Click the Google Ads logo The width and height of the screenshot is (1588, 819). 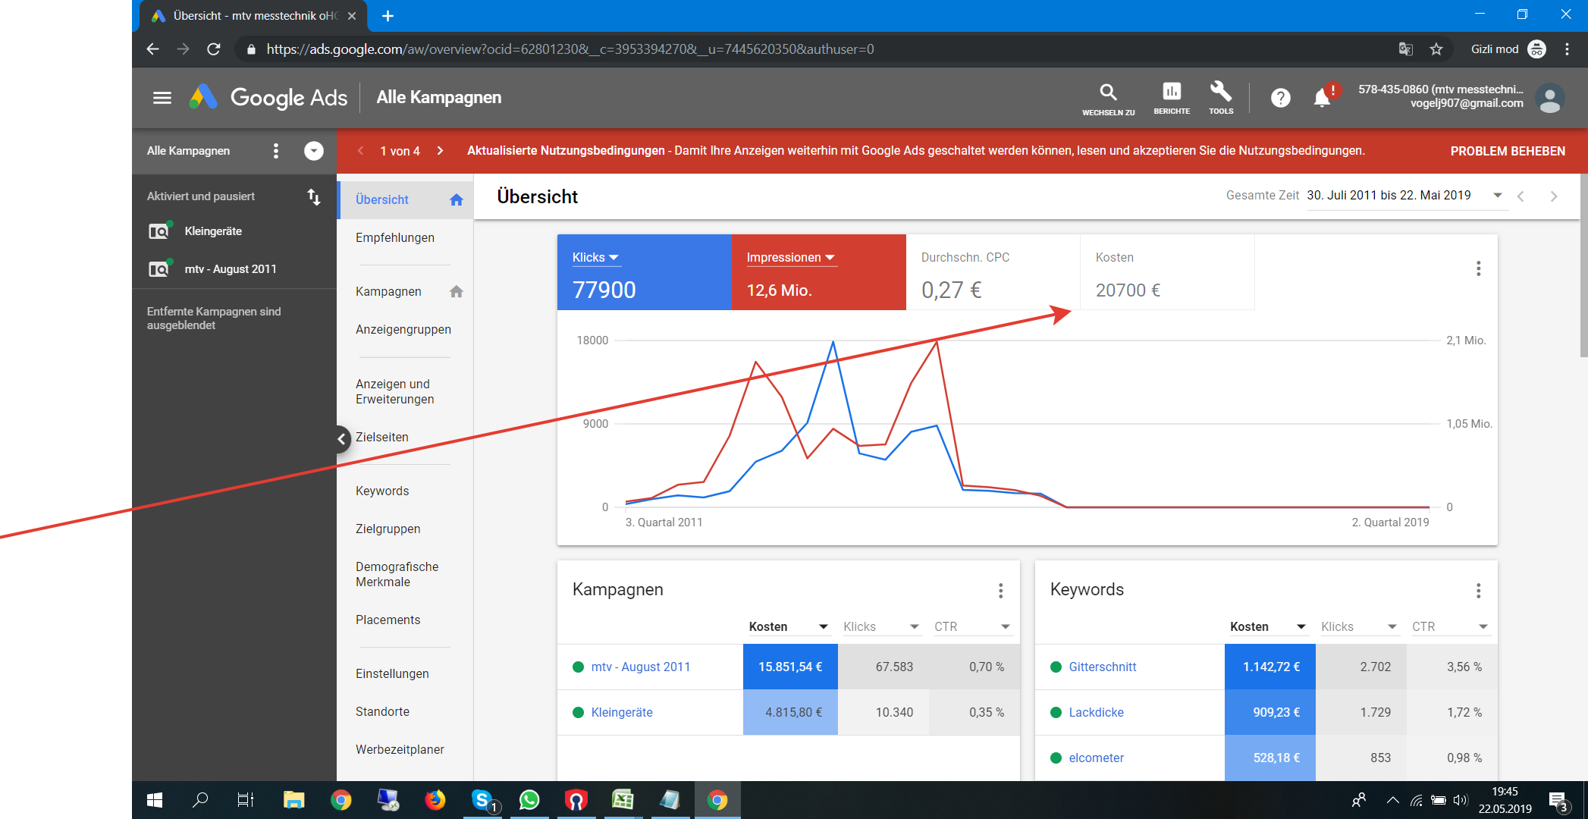[268, 97]
